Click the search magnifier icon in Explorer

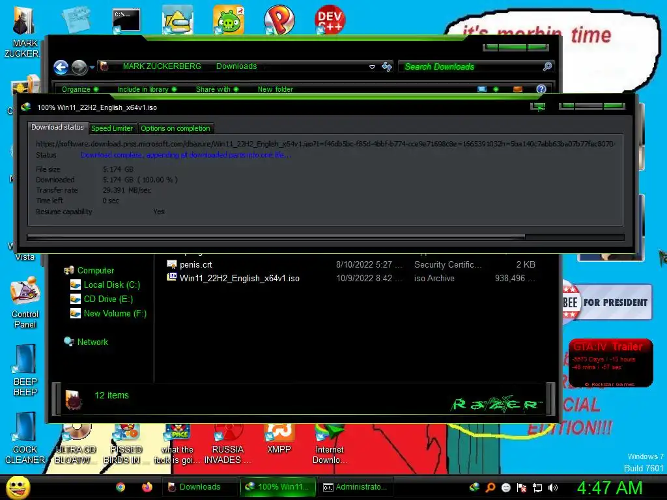pyautogui.click(x=547, y=66)
